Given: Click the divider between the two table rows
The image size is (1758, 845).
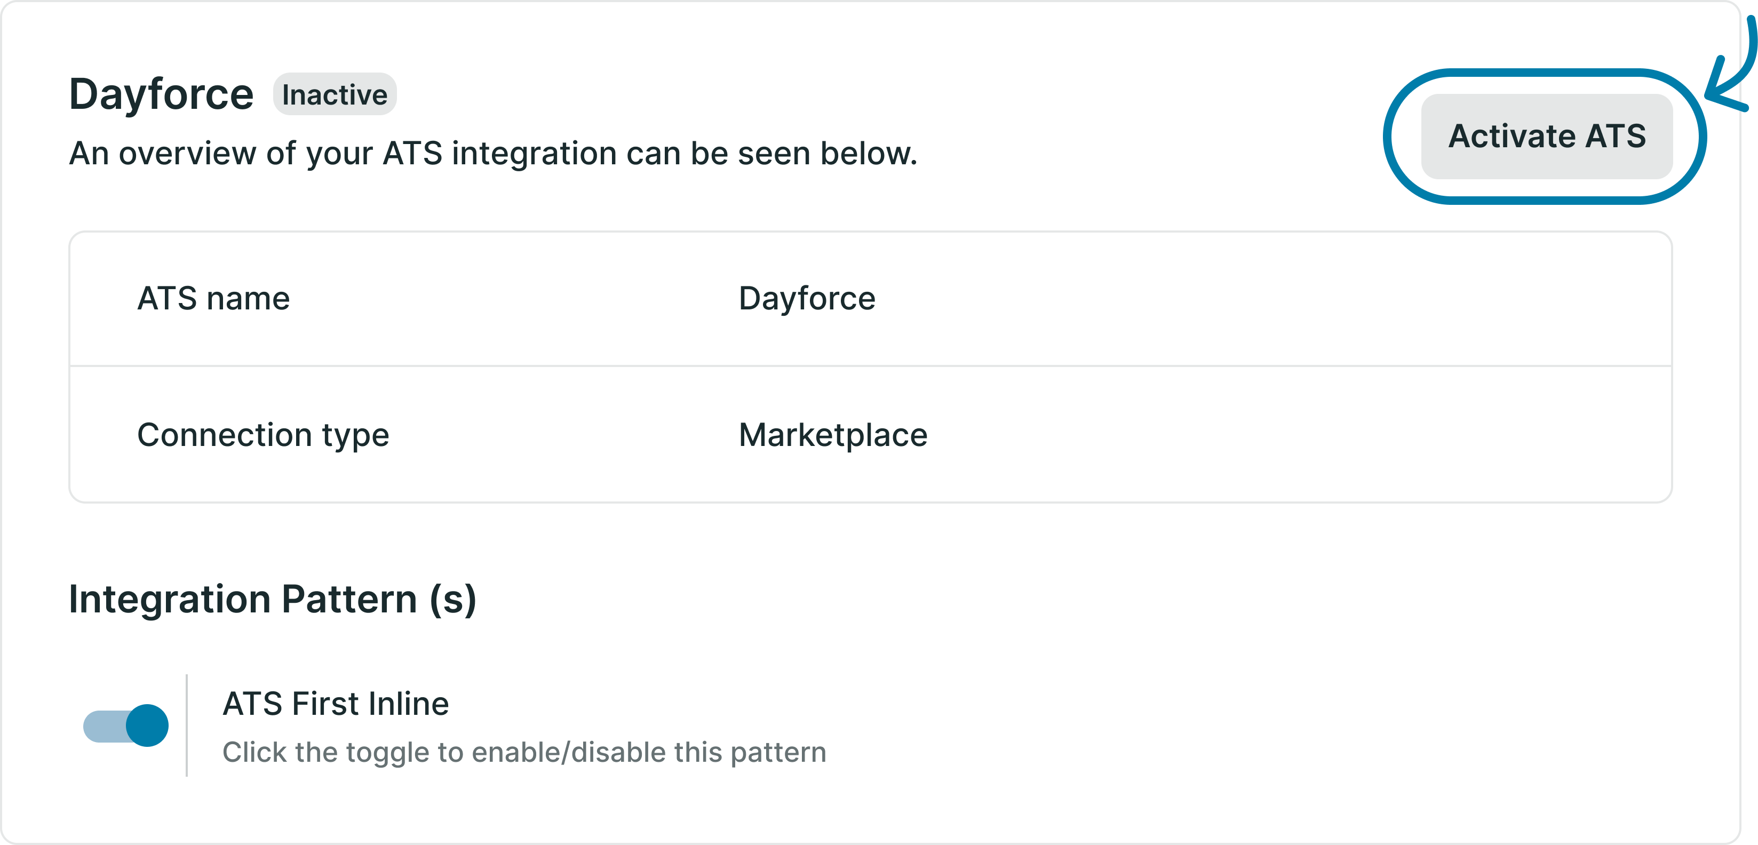Looking at the screenshot, I should tap(870, 366).
